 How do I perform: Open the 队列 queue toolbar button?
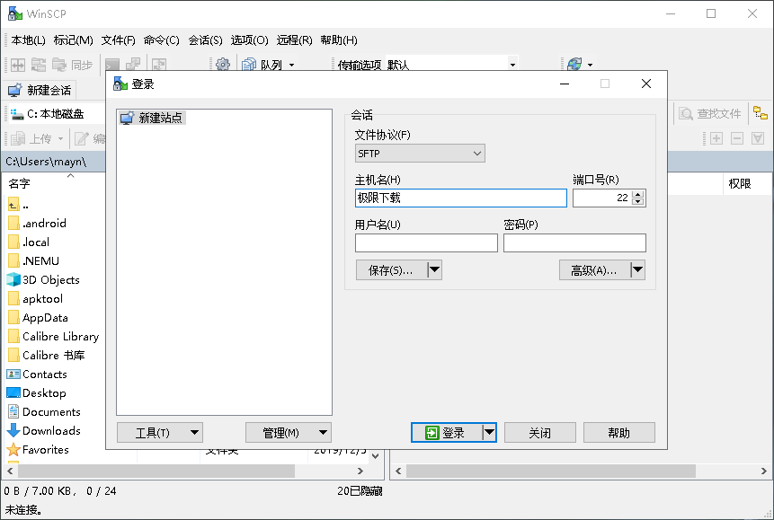click(x=262, y=65)
